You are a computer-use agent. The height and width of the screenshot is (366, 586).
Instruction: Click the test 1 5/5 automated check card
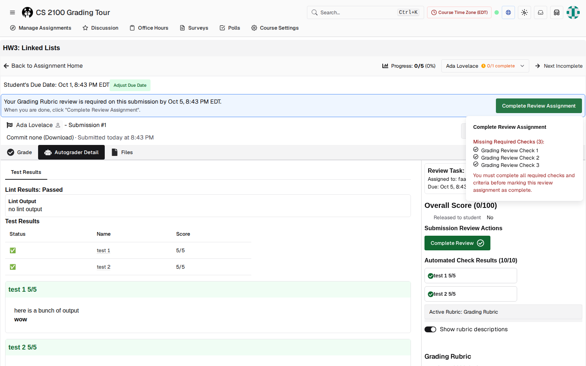point(471,276)
